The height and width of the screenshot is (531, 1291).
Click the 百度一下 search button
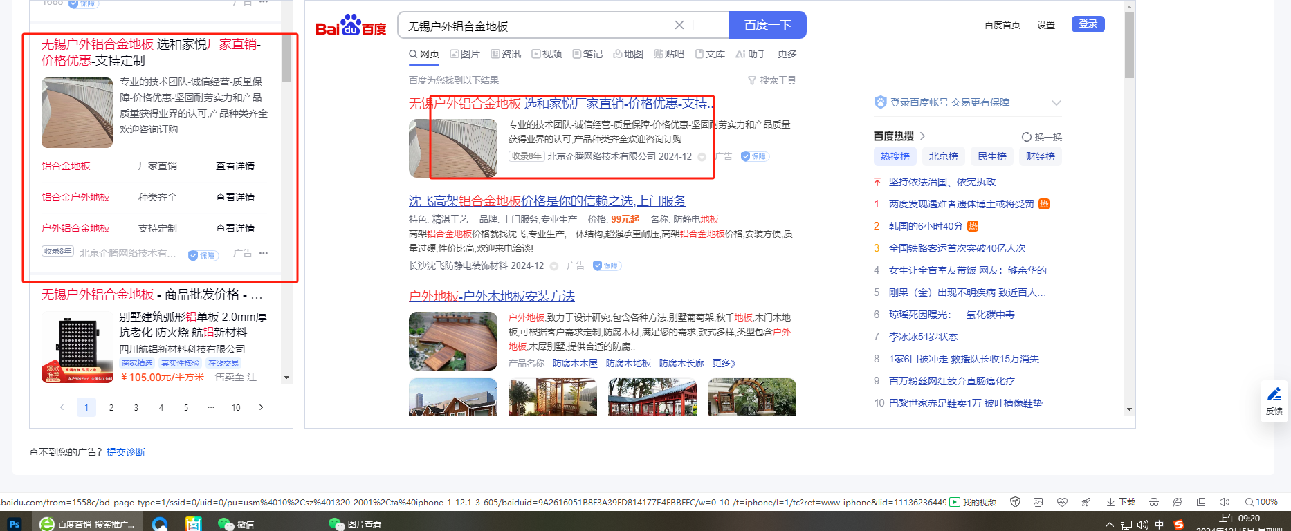[768, 25]
